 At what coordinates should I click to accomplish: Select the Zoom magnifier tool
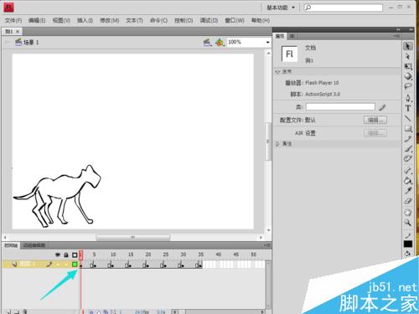click(408, 223)
